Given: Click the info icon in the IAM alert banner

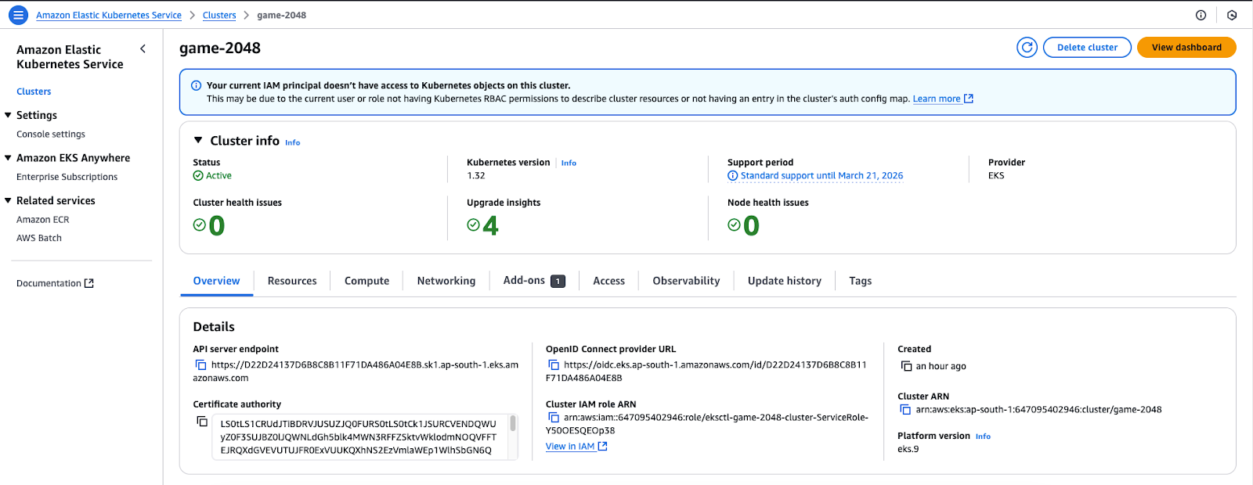Looking at the screenshot, I should [x=196, y=85].
